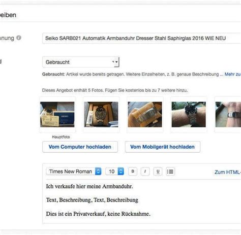Select the fifth photo showing bracelet clasp
This screenshot has height=235, width=241.
point(228,114)
